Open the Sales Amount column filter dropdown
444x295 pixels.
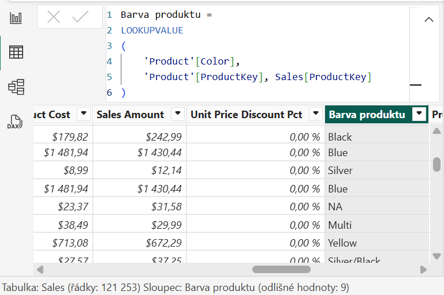[x=178, y=114]
